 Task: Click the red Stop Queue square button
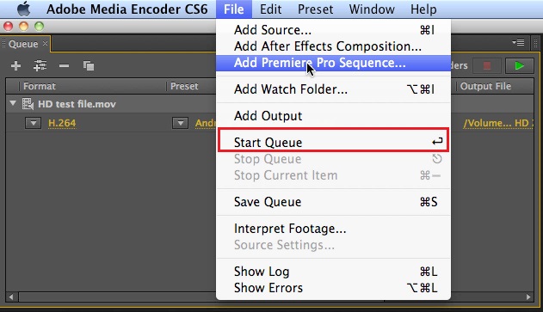tap(486, 65)
